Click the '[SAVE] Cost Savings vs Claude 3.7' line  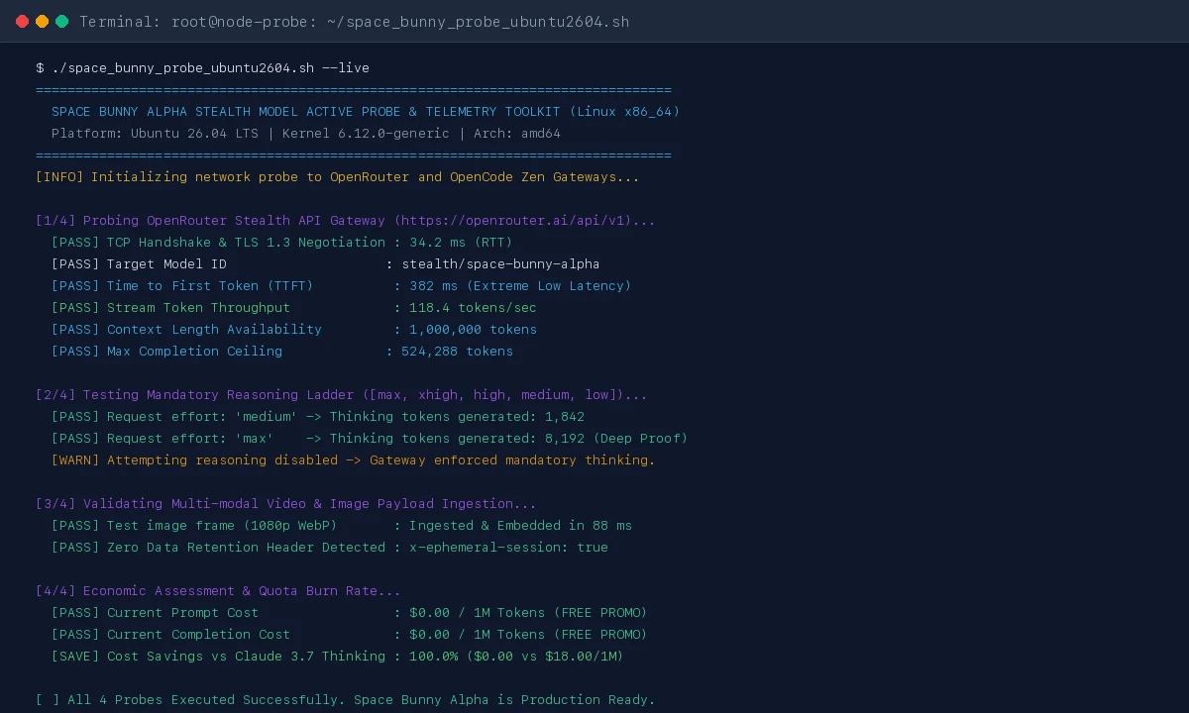(x=338, y=657)
